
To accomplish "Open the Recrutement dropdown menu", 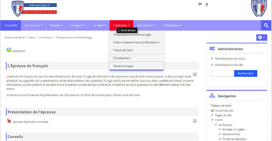I will coord(146,26).
